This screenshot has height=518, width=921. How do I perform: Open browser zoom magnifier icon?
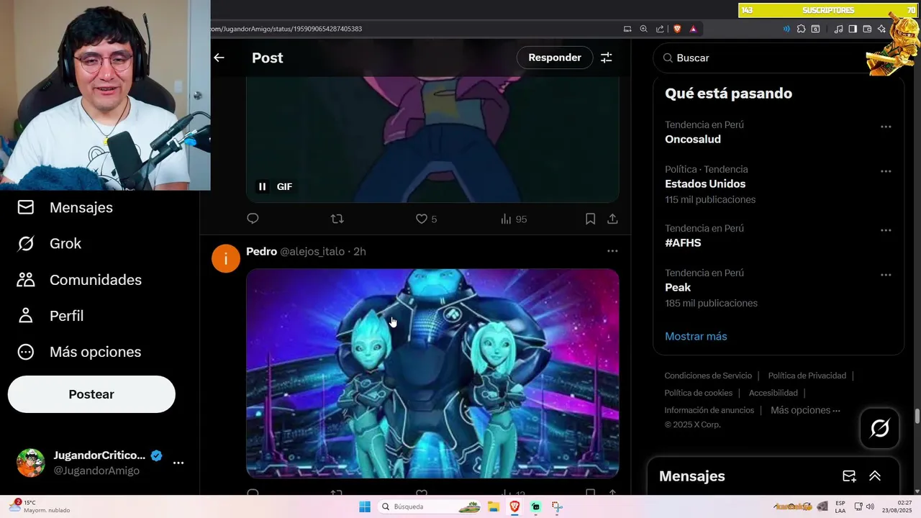click(643, 29)
